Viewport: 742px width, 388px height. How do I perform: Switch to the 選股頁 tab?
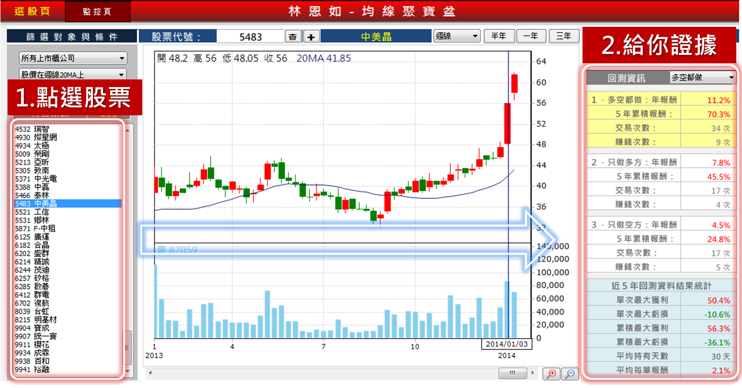pyautogui.click(x=32, y=11)
